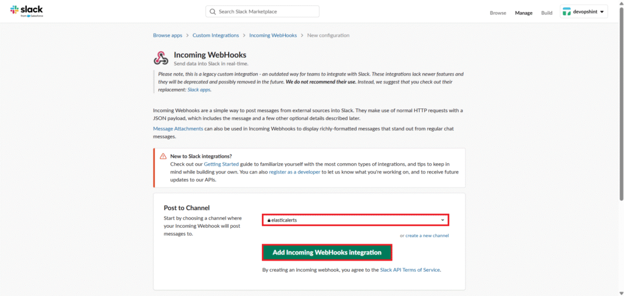Click the warning triangle icon
Image resolution: width=624 pixels, height=296 pixels.
click(163, 156)
